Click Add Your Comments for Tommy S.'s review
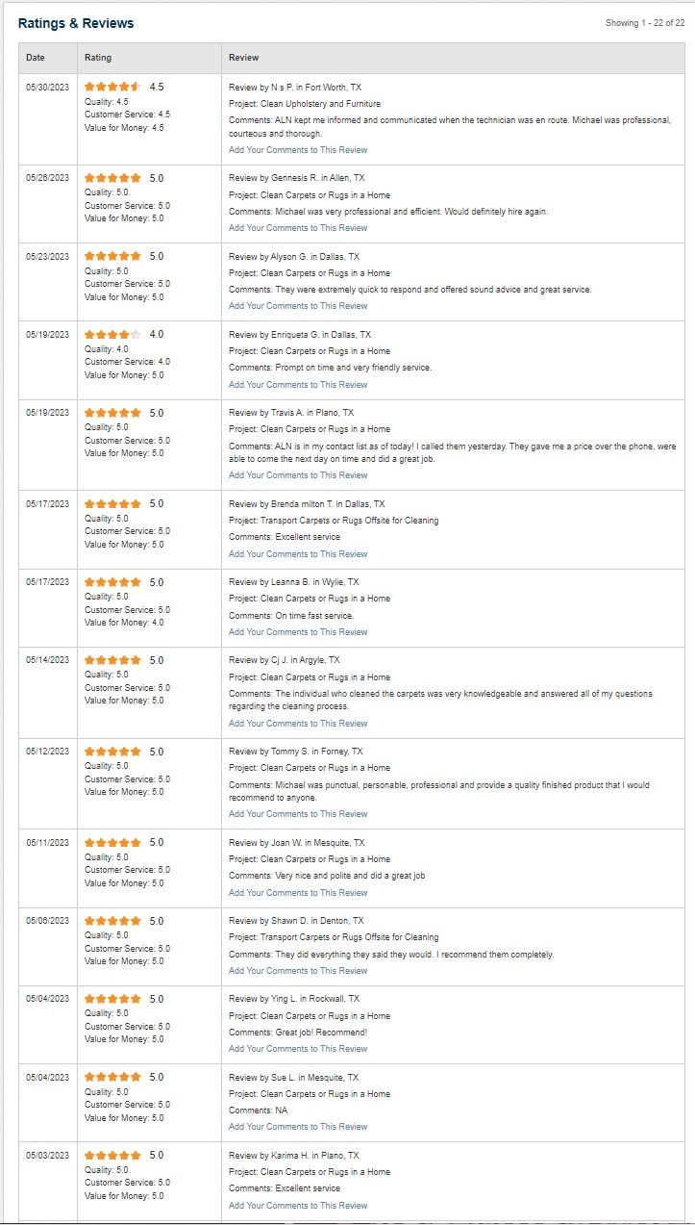Viewport: 695px width, 1225px height. click(x=298, y=814)
